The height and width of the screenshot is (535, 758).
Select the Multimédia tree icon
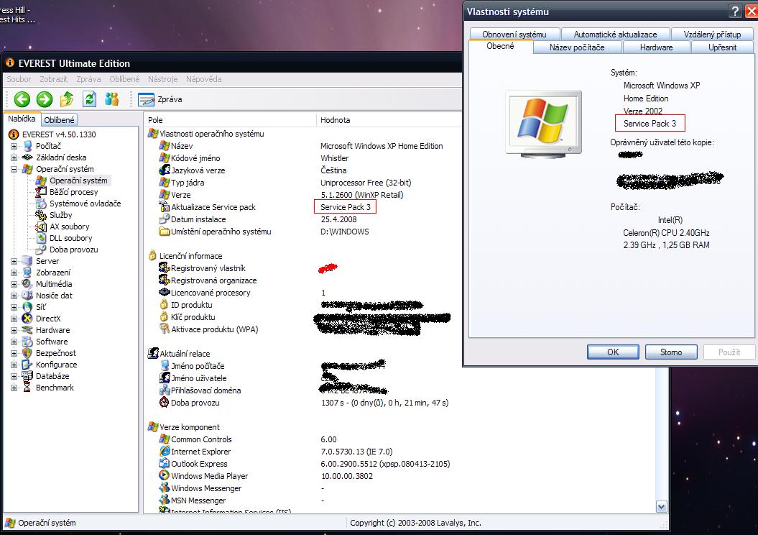[x=27, y=284]
